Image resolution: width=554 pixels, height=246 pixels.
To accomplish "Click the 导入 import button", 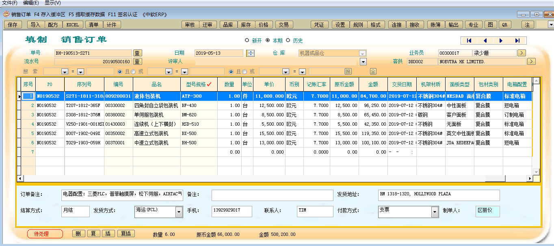I will (36, 25).
